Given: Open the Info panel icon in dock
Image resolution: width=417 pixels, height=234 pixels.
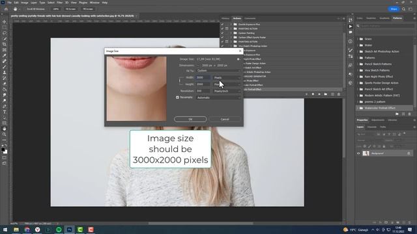Looking at the screenshot, I should 351,42.
